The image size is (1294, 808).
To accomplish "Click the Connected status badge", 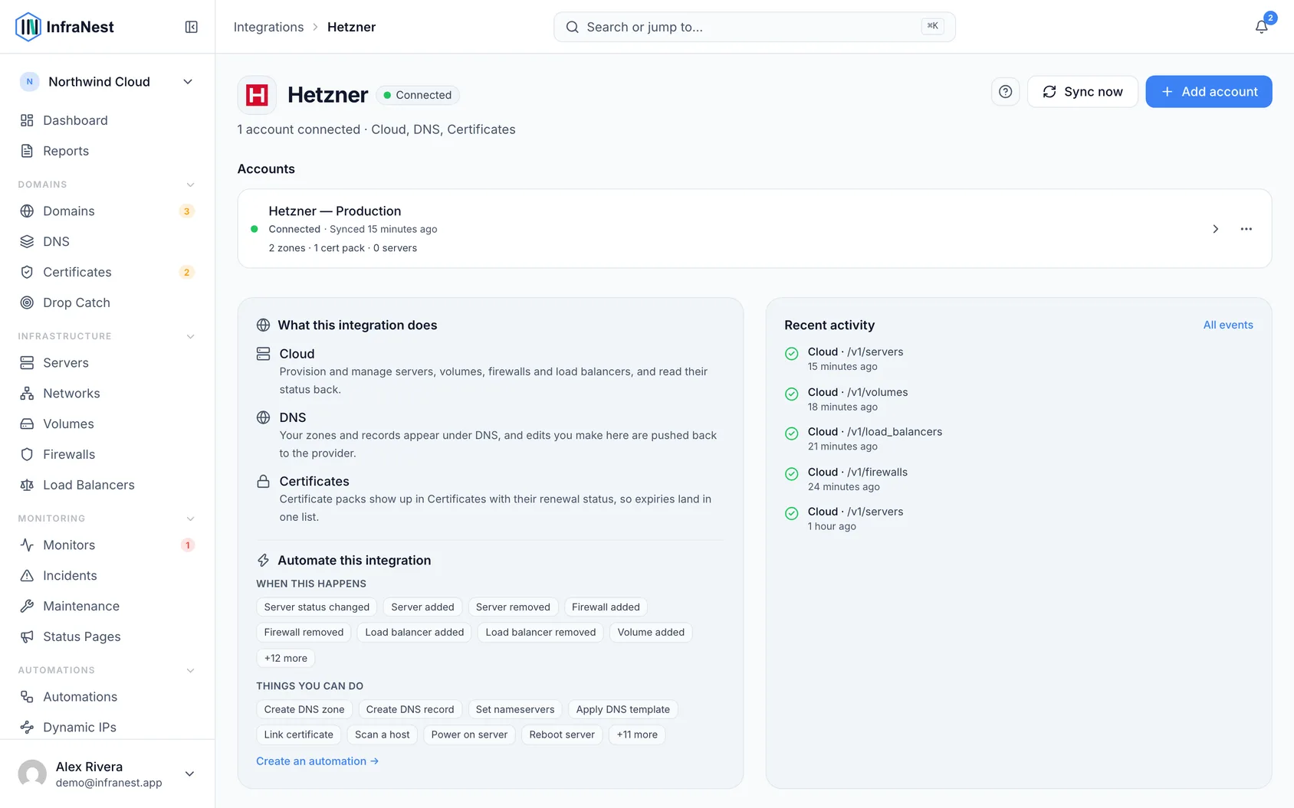I will (418, 95).
